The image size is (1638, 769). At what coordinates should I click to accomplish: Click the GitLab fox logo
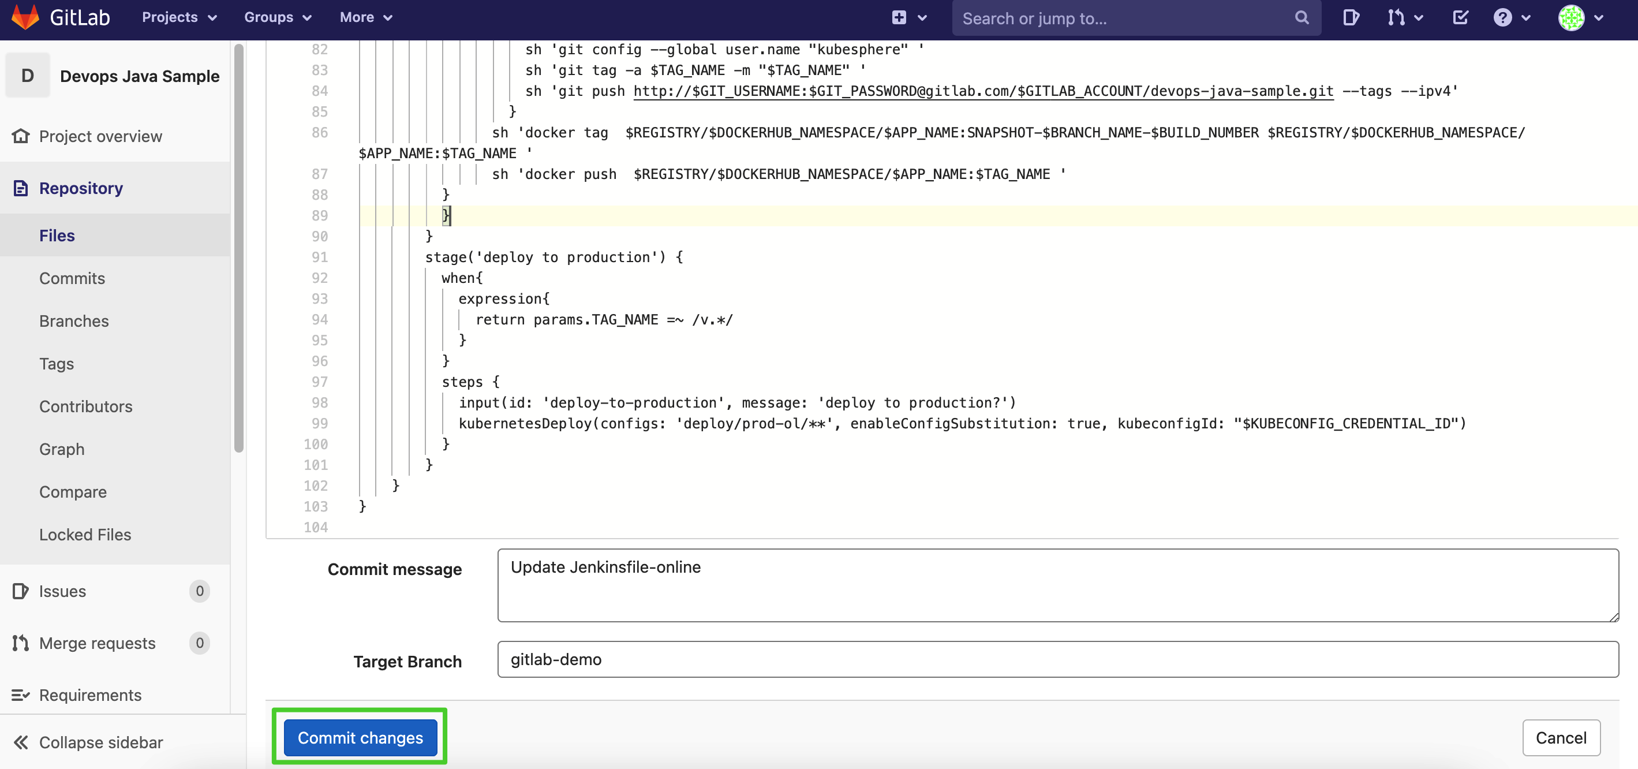(x=25, y=17)
